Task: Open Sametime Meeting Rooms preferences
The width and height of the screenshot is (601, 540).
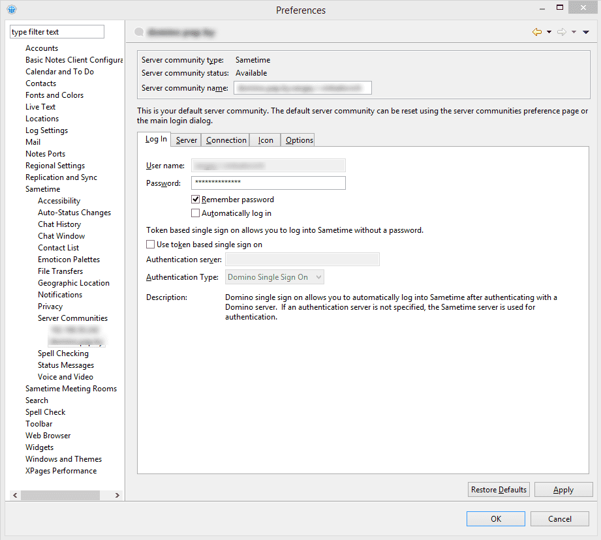Action: 71,389
